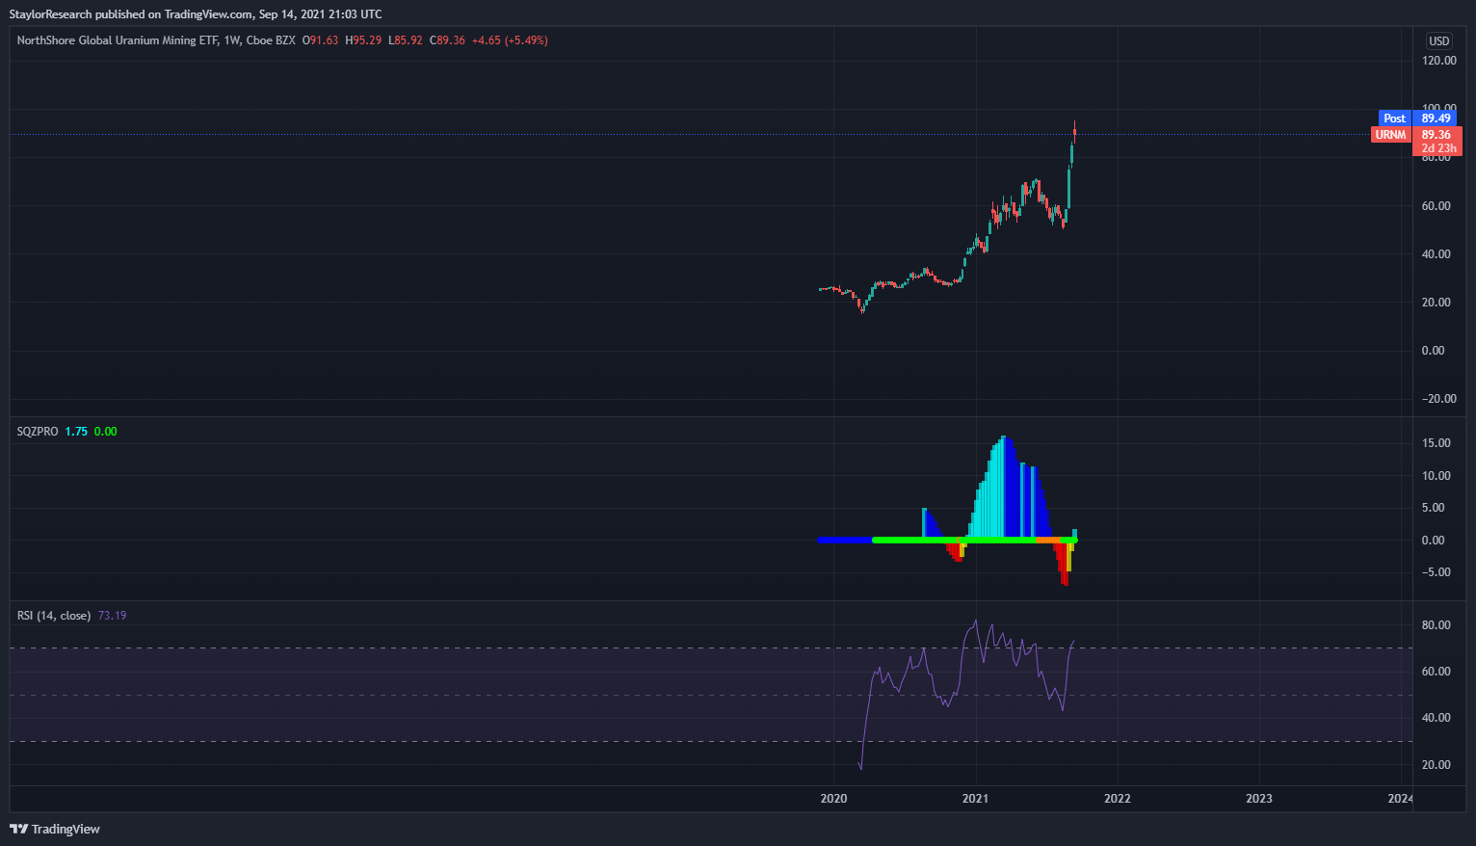Image resolution: width=1476 pixels, height=846 pixels.
Task: Click 2024 on the time axis
Action: pos(1400,799)
